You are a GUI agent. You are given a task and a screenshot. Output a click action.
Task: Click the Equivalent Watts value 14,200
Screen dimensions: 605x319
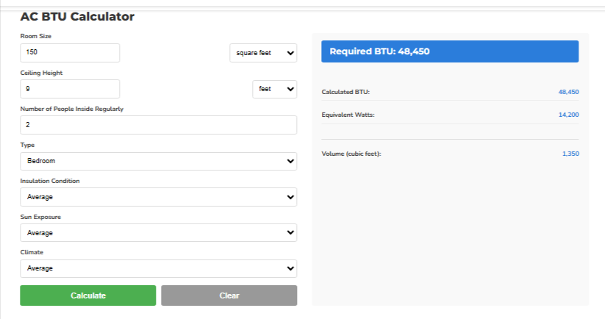(568, 115)
